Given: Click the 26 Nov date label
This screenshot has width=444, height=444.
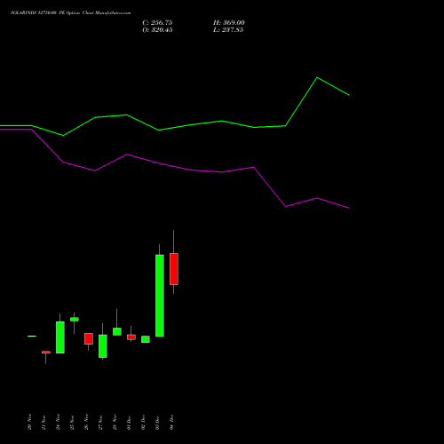Looking at the screenshot, I should pyautogui.click(x=86, y=422).
